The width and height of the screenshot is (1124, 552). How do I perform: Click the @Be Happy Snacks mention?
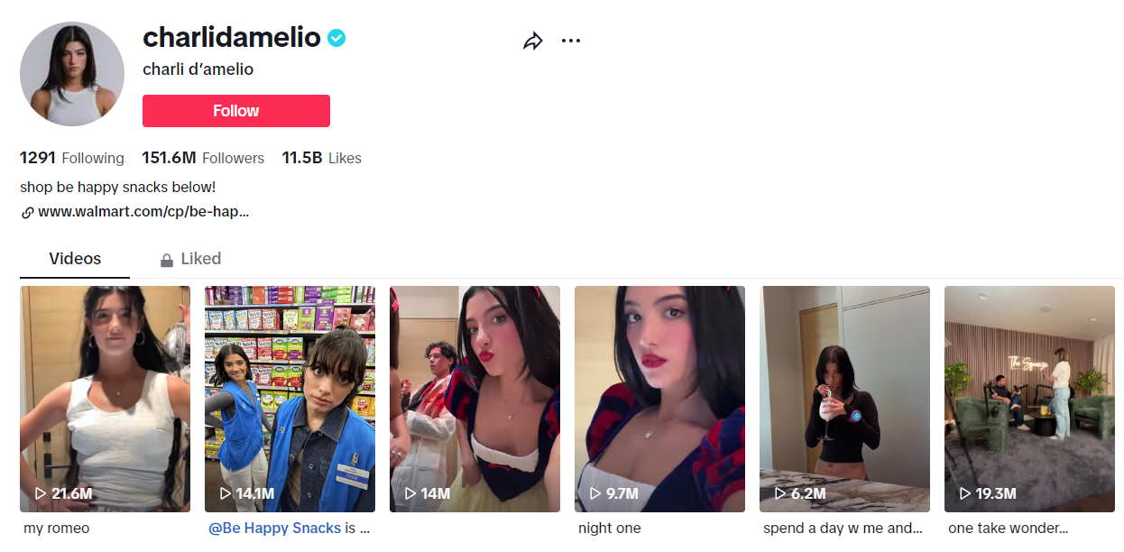(275, 529)
